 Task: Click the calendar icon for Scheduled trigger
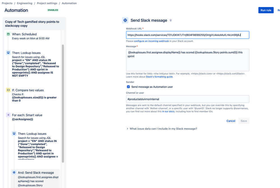[8, 34]
